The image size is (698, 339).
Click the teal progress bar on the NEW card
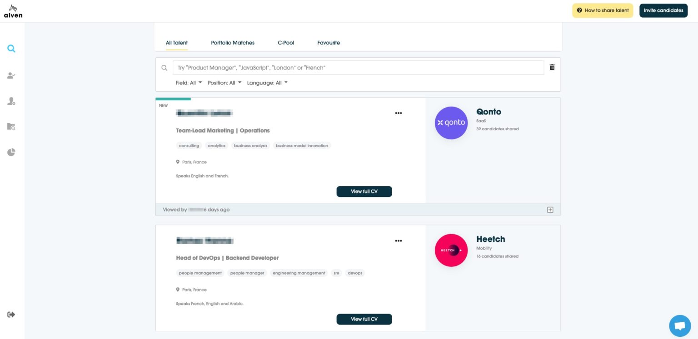point(173,98)
